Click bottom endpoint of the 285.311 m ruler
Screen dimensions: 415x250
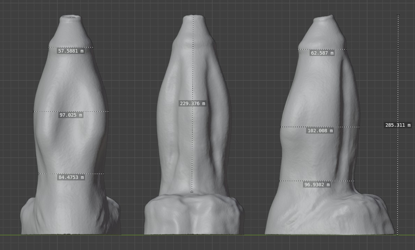coord(398,235)
